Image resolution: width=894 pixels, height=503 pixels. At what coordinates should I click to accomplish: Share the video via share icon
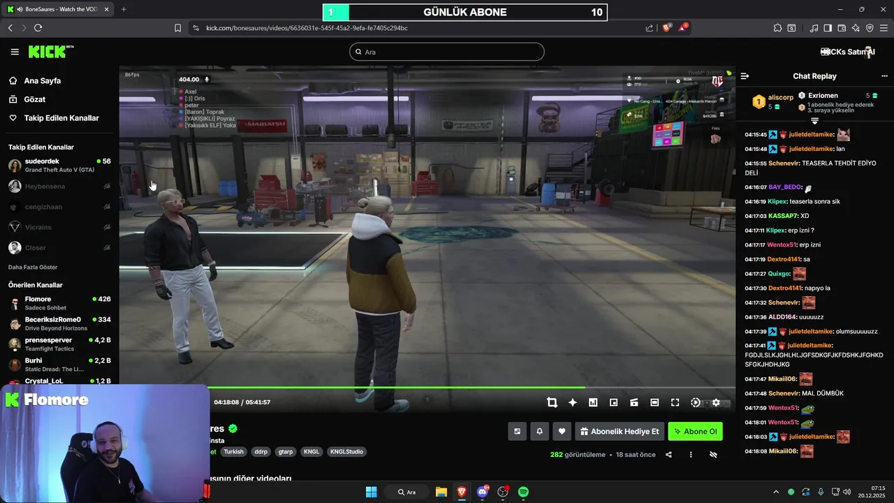click(x=668, y=455)
